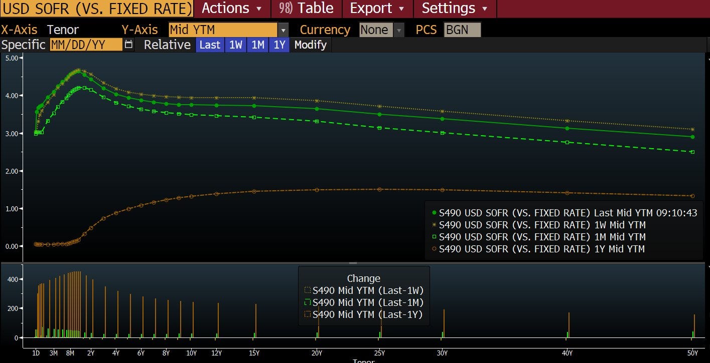Viewport: 710px width, 363px height.
Task: Click the 30Y tenor axis label
Action: coord(442,353)
